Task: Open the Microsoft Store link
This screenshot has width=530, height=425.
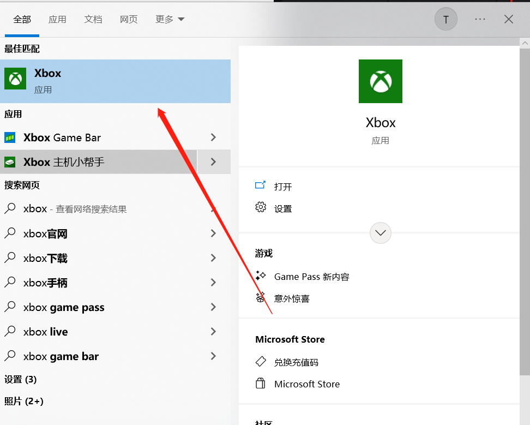Action: click(x=307, y=384)
